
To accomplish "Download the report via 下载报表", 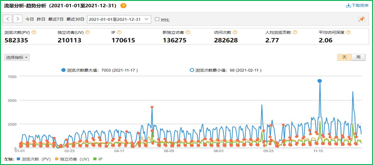I will tap(357, 6).
